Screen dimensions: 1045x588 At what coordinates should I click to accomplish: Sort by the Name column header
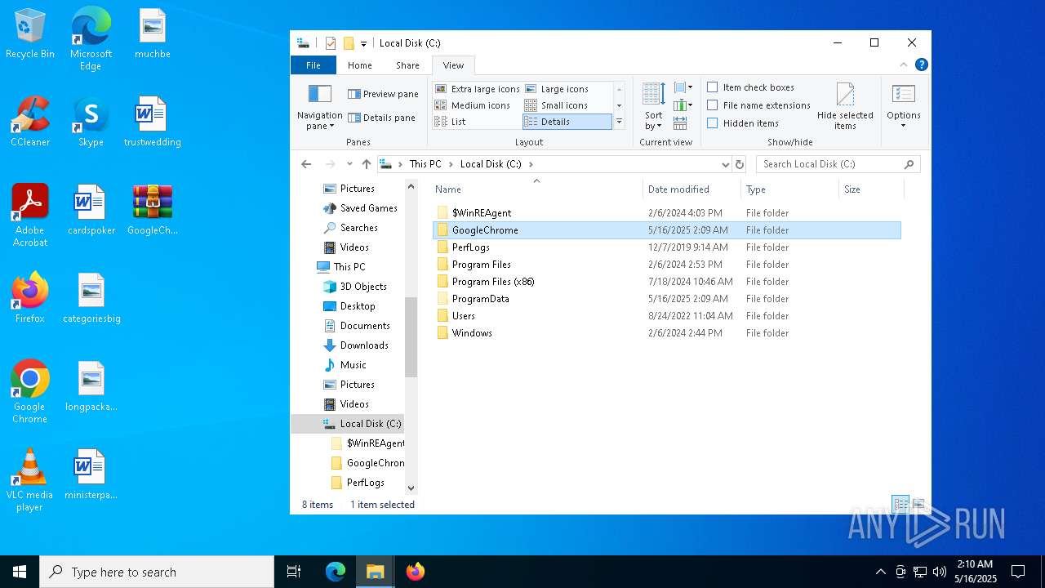coord(536,189)
